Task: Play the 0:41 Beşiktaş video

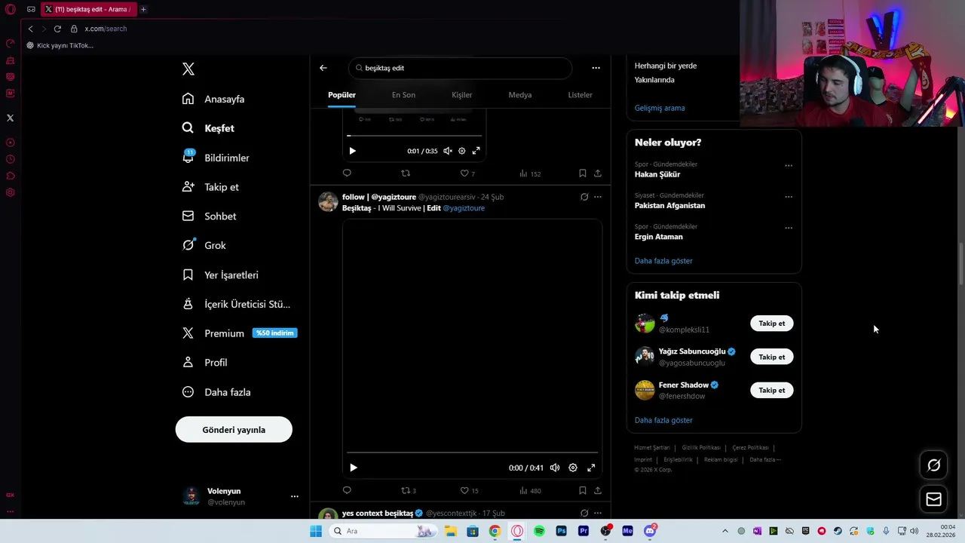Action: click(x=353, y=468)
